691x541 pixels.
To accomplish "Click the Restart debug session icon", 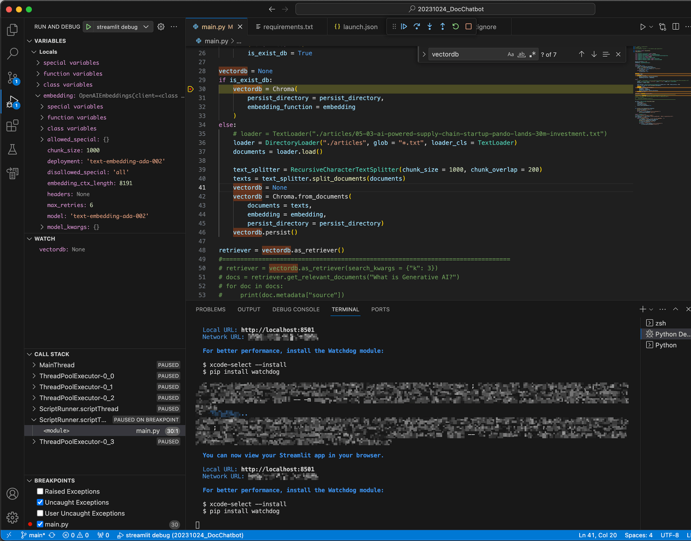I will (x=456, y=26).
